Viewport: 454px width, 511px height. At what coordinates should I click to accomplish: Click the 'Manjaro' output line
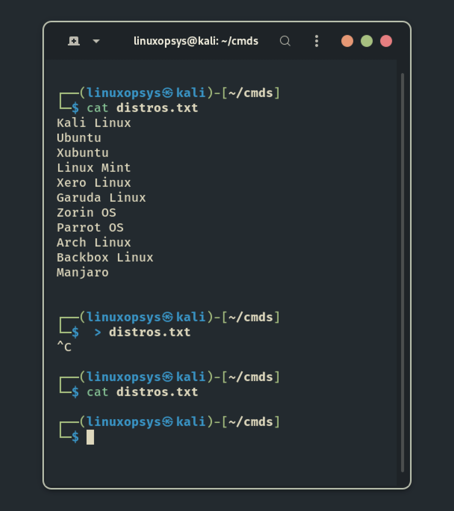click(x=82, y=273)
